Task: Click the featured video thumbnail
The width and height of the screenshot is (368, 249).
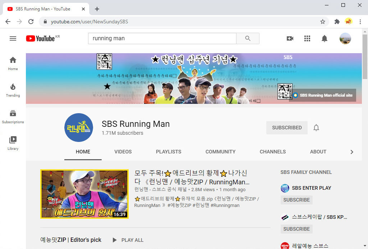Action: tap(84, 194)
